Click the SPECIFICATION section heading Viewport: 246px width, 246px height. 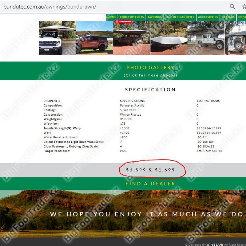150,90
